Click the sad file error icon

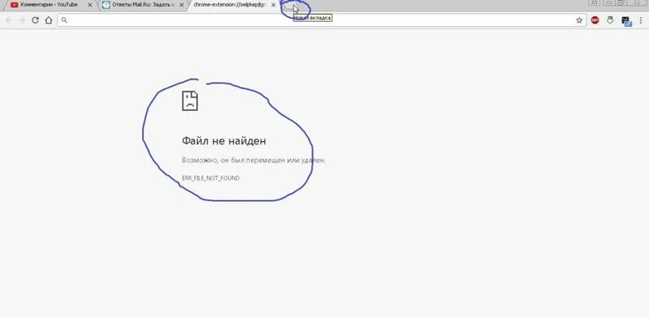point(190,101)
